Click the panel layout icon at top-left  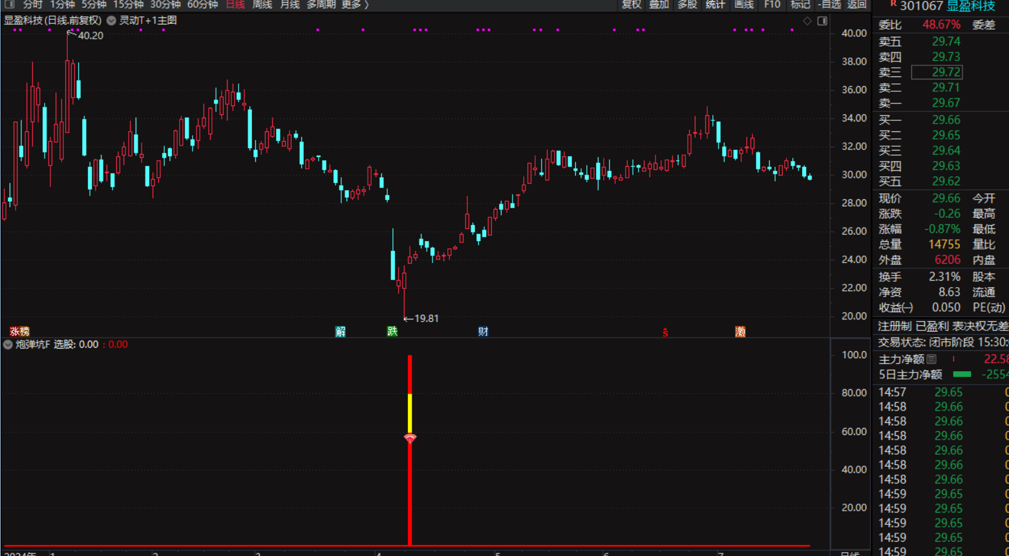pos(9,5)
